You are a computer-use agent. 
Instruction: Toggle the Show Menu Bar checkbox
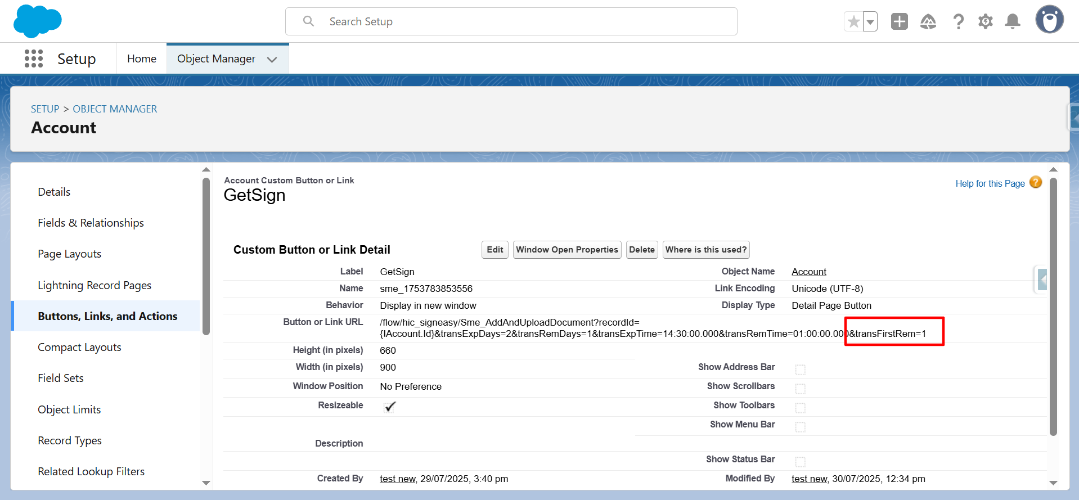800,427
